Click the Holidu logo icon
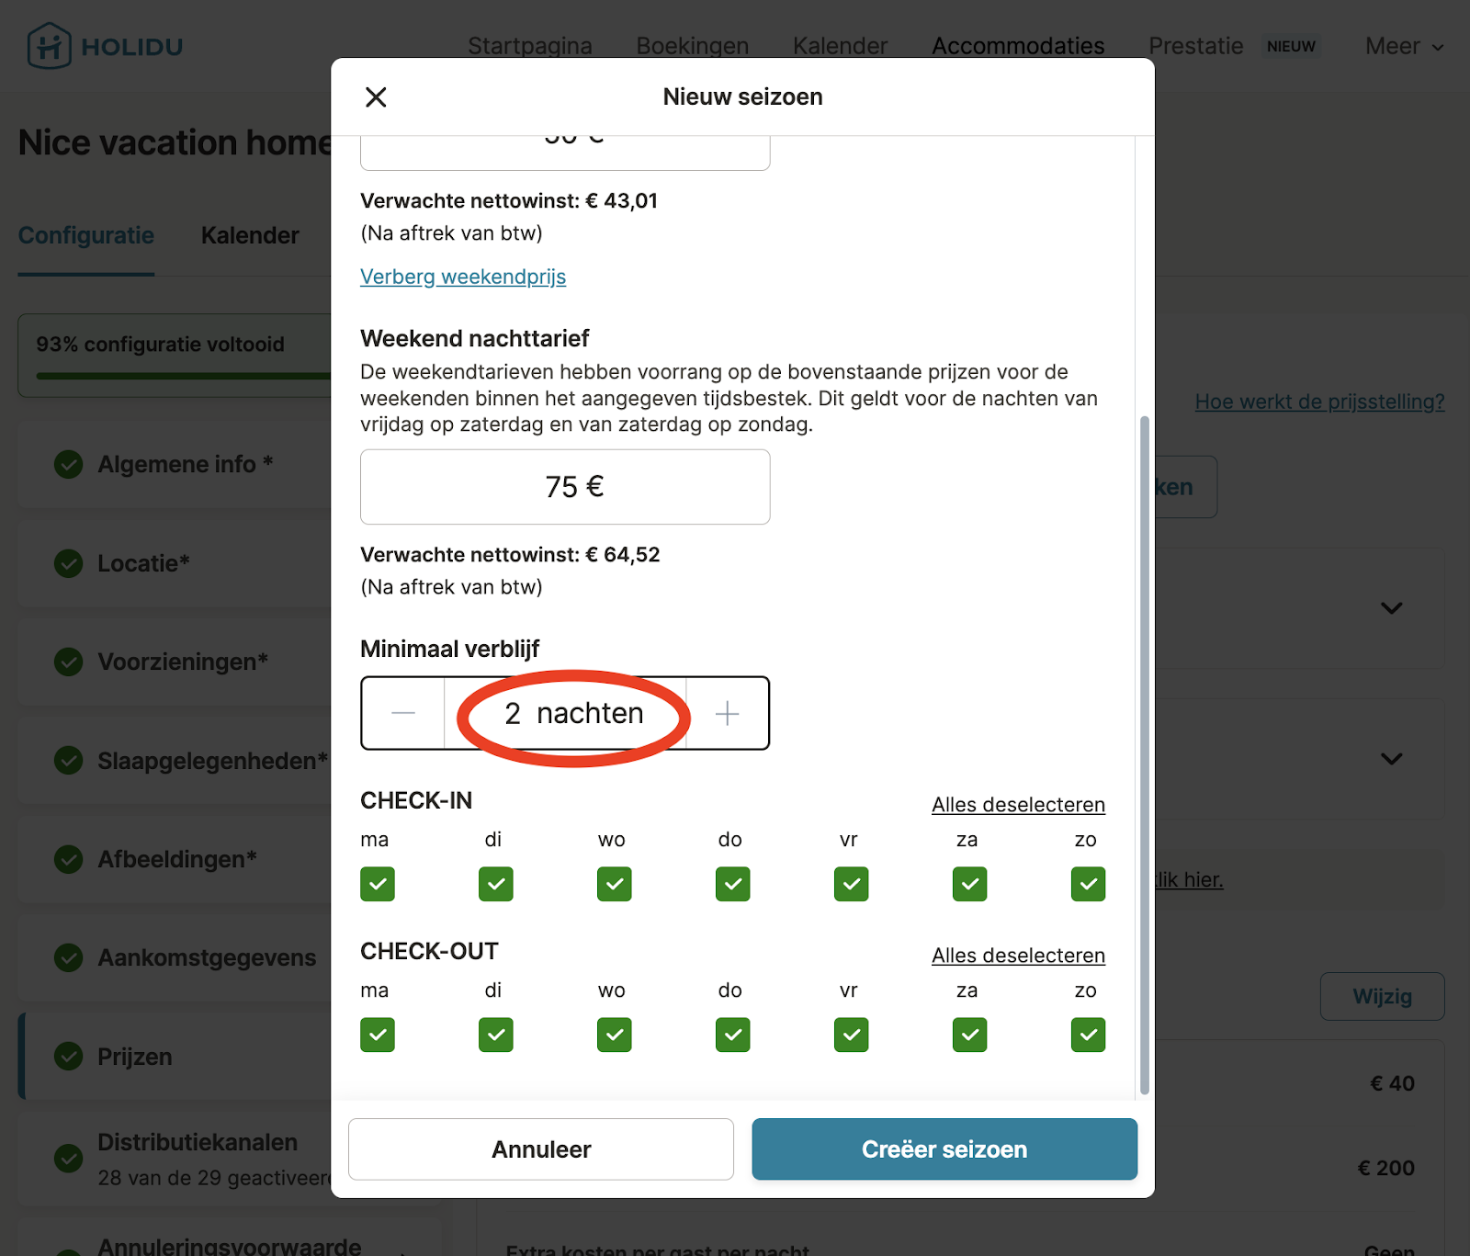 pyautogui.click(x=49, y=46)
